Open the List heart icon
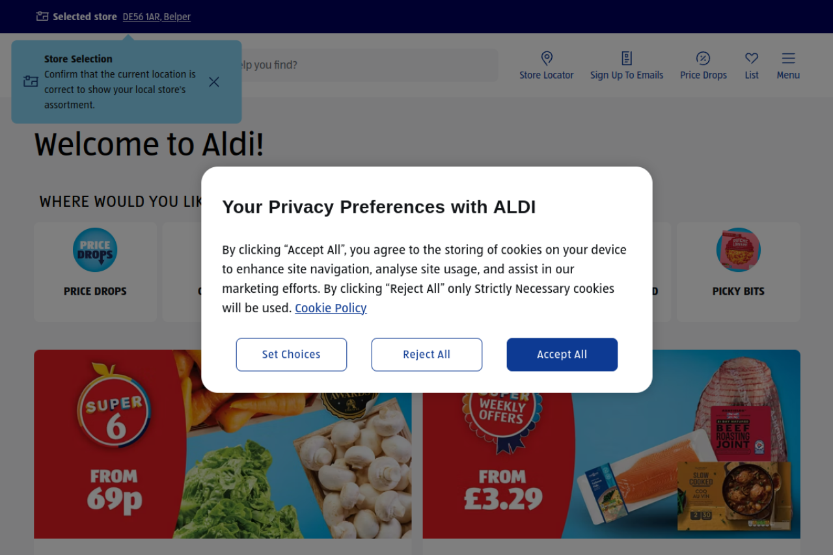Viewport: 833px width, 555px height. click(752, 59)
